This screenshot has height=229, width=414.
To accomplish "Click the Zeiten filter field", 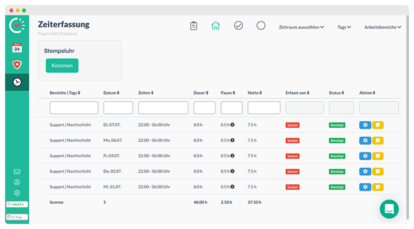I will pyautogui.click(x=163, y=108).
